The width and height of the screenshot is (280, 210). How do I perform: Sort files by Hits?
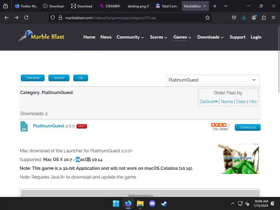[x=253, y=101]
